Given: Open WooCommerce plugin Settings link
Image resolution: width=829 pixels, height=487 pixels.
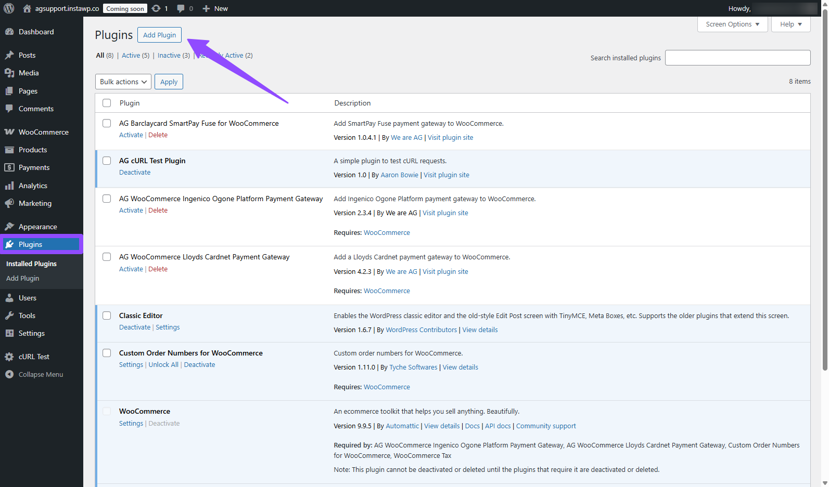Looking at the screenshot, I should click(131, 424).
